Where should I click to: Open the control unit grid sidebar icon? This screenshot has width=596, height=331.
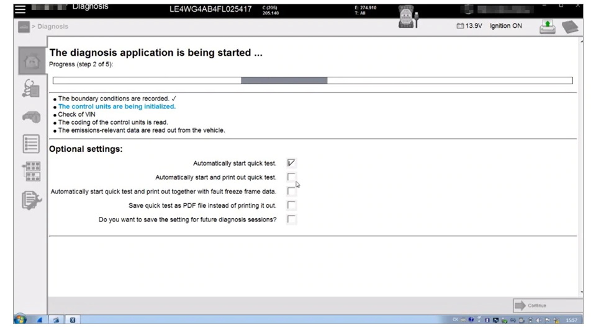31,171
